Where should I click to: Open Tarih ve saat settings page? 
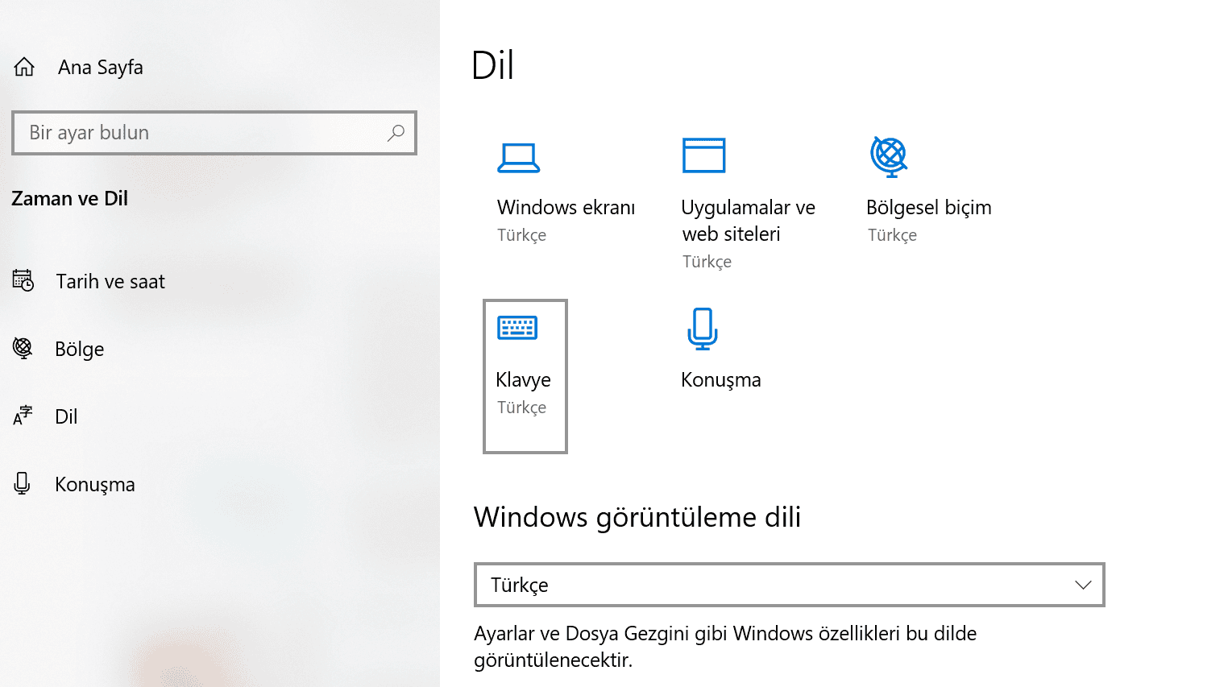pos(110,281)
